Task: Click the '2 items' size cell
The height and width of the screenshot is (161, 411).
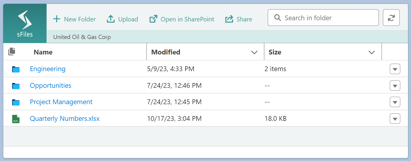Action: (275, 69)
